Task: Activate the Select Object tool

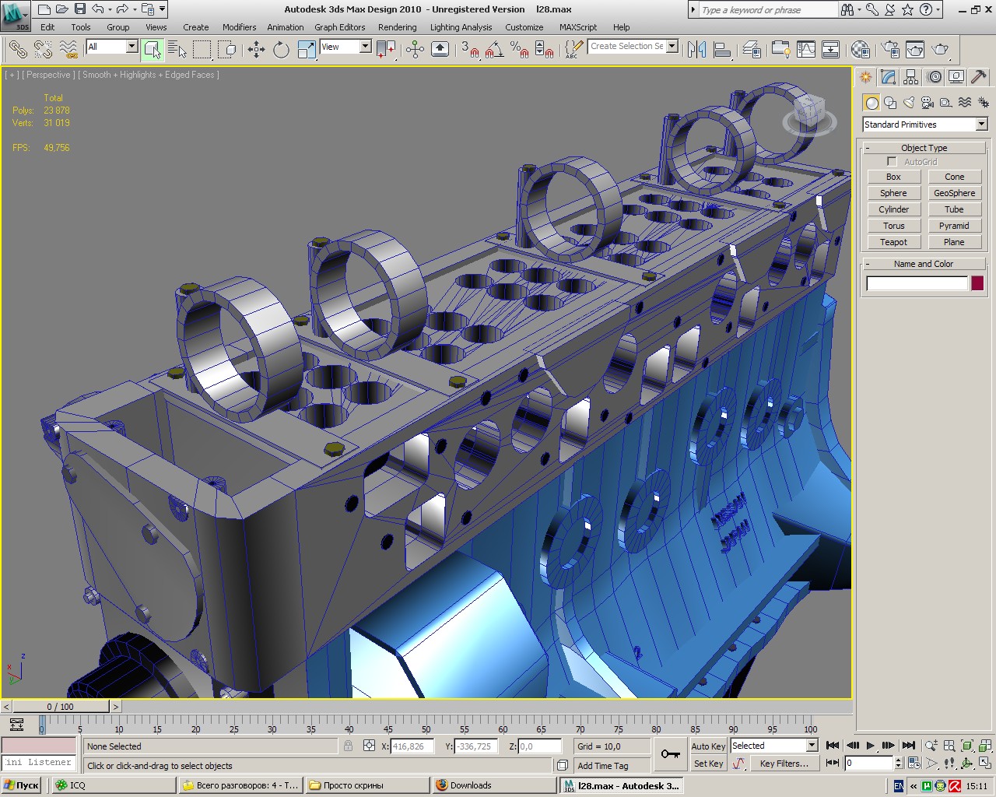Action: [152, 50]
